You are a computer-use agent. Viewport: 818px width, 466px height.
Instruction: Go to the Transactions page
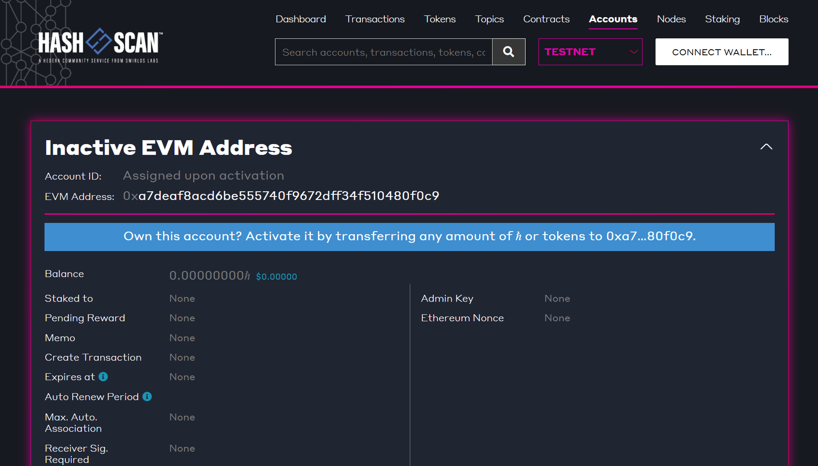pyautogui.click(x=375, y=19)
